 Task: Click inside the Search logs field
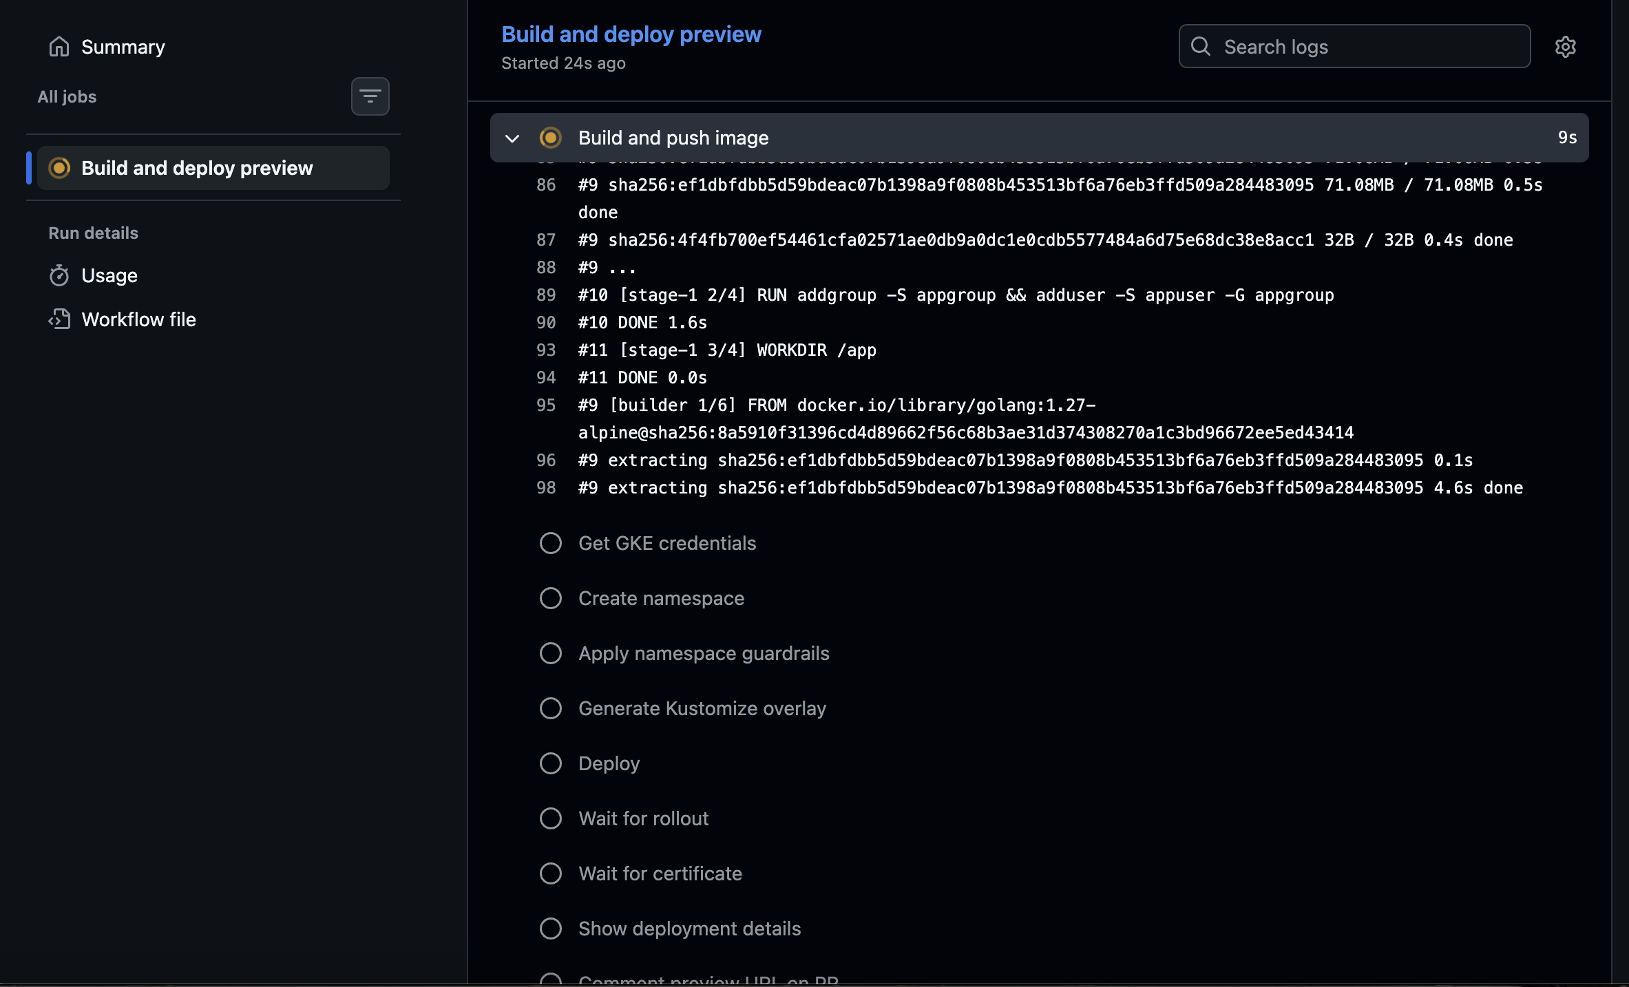1354,46
